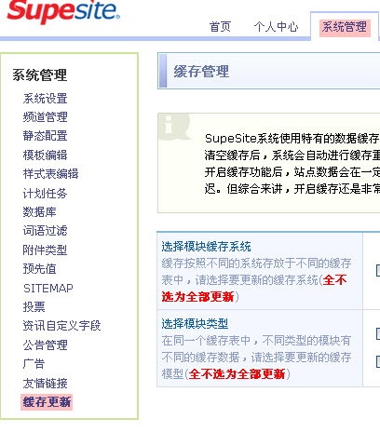Open the 首页 tab
Image resolution: width=380 pixels, height=446 pixels.
click(220, 27)
